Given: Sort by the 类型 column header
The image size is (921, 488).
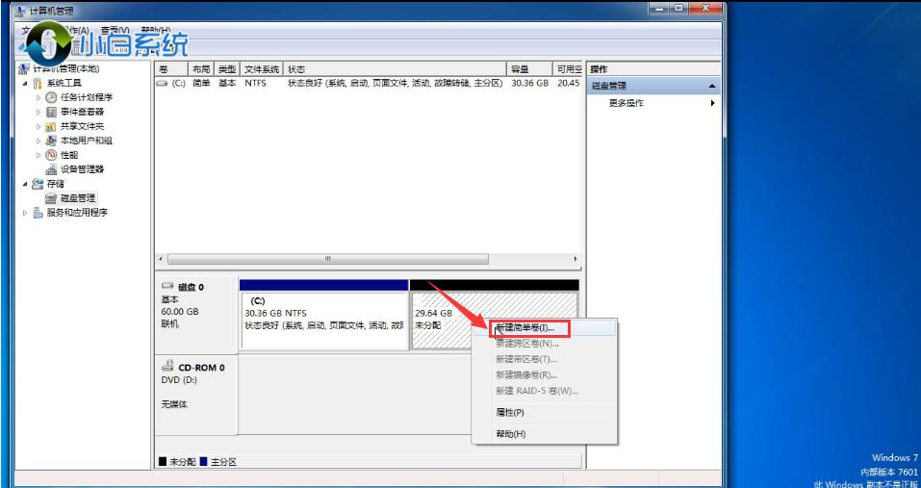Looking at the screenshot, I should (227, 69).
